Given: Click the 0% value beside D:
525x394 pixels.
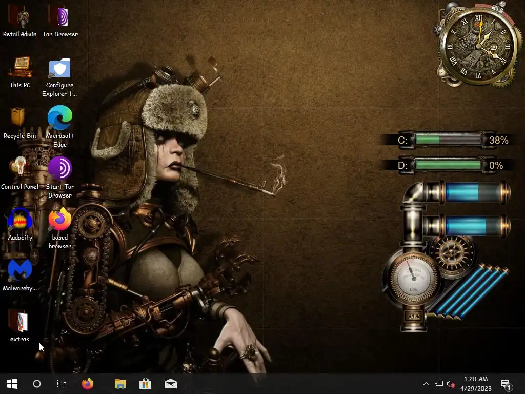Looking at the screenshot, I should tap(496, 165).
